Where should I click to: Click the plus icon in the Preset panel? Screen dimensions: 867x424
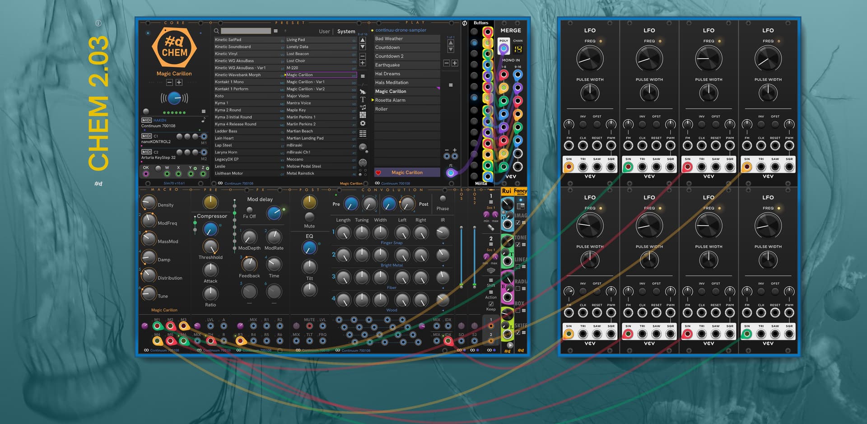[362, 63]
